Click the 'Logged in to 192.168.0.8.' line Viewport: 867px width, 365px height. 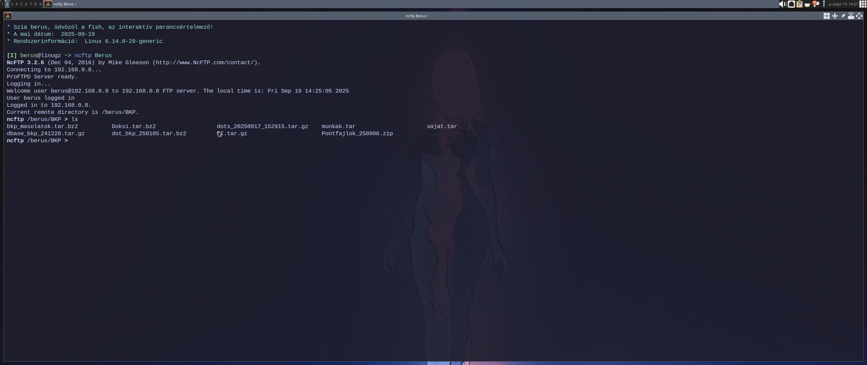coord(49,105)
